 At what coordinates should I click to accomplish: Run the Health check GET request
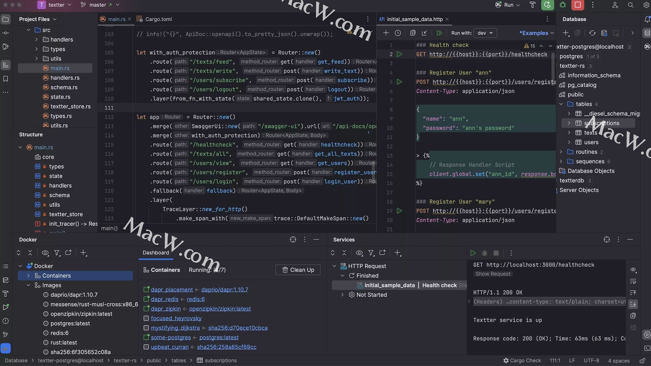(x=399, y=54)
